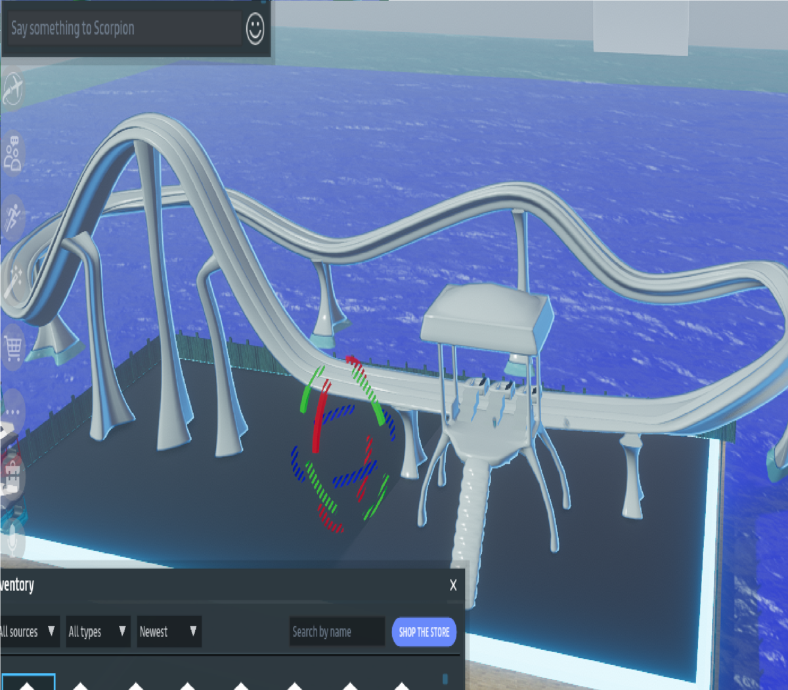Image resolution: width=788 pixels, height=690 pixels.
Task: Click the airplane teleport icon in sidebar
Action: (12, 89)
